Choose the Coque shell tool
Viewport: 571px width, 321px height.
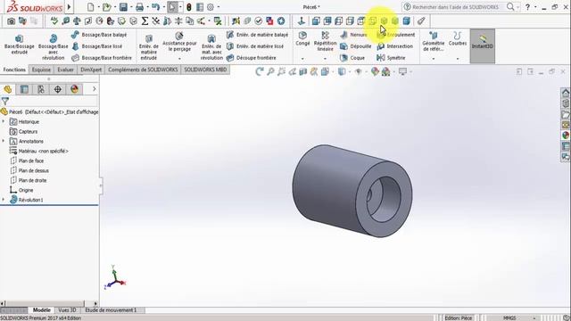pos(352,58)
